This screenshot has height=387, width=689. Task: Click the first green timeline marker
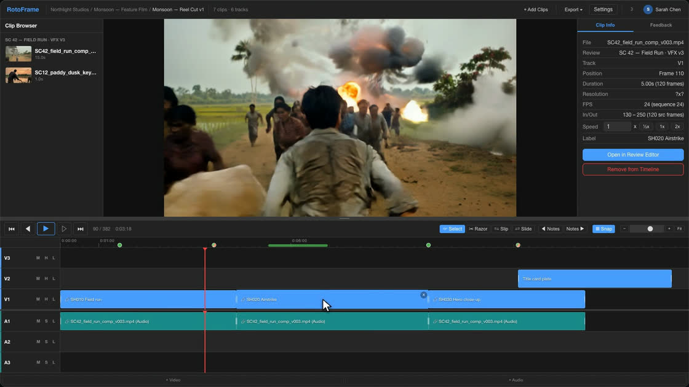[119, 245]
